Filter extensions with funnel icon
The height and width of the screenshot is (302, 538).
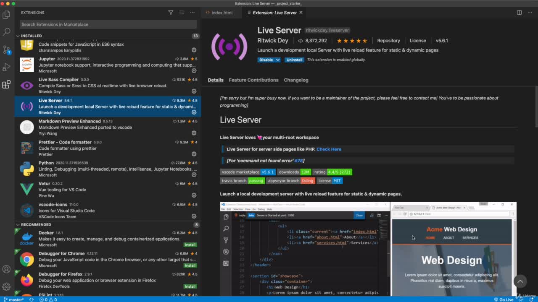click(x=171, y=13)
